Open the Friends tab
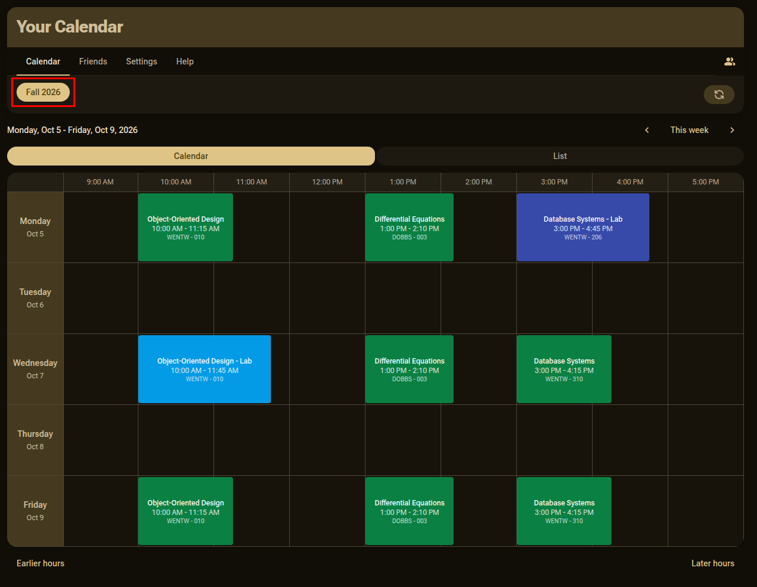Screen dimensions: 757x587 pos(93,61)
